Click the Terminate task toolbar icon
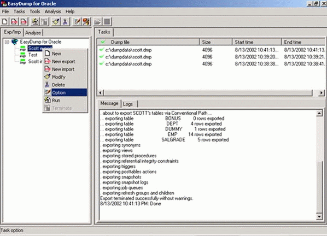The width and height of the screenshot is (327, 236). (44, 22)
